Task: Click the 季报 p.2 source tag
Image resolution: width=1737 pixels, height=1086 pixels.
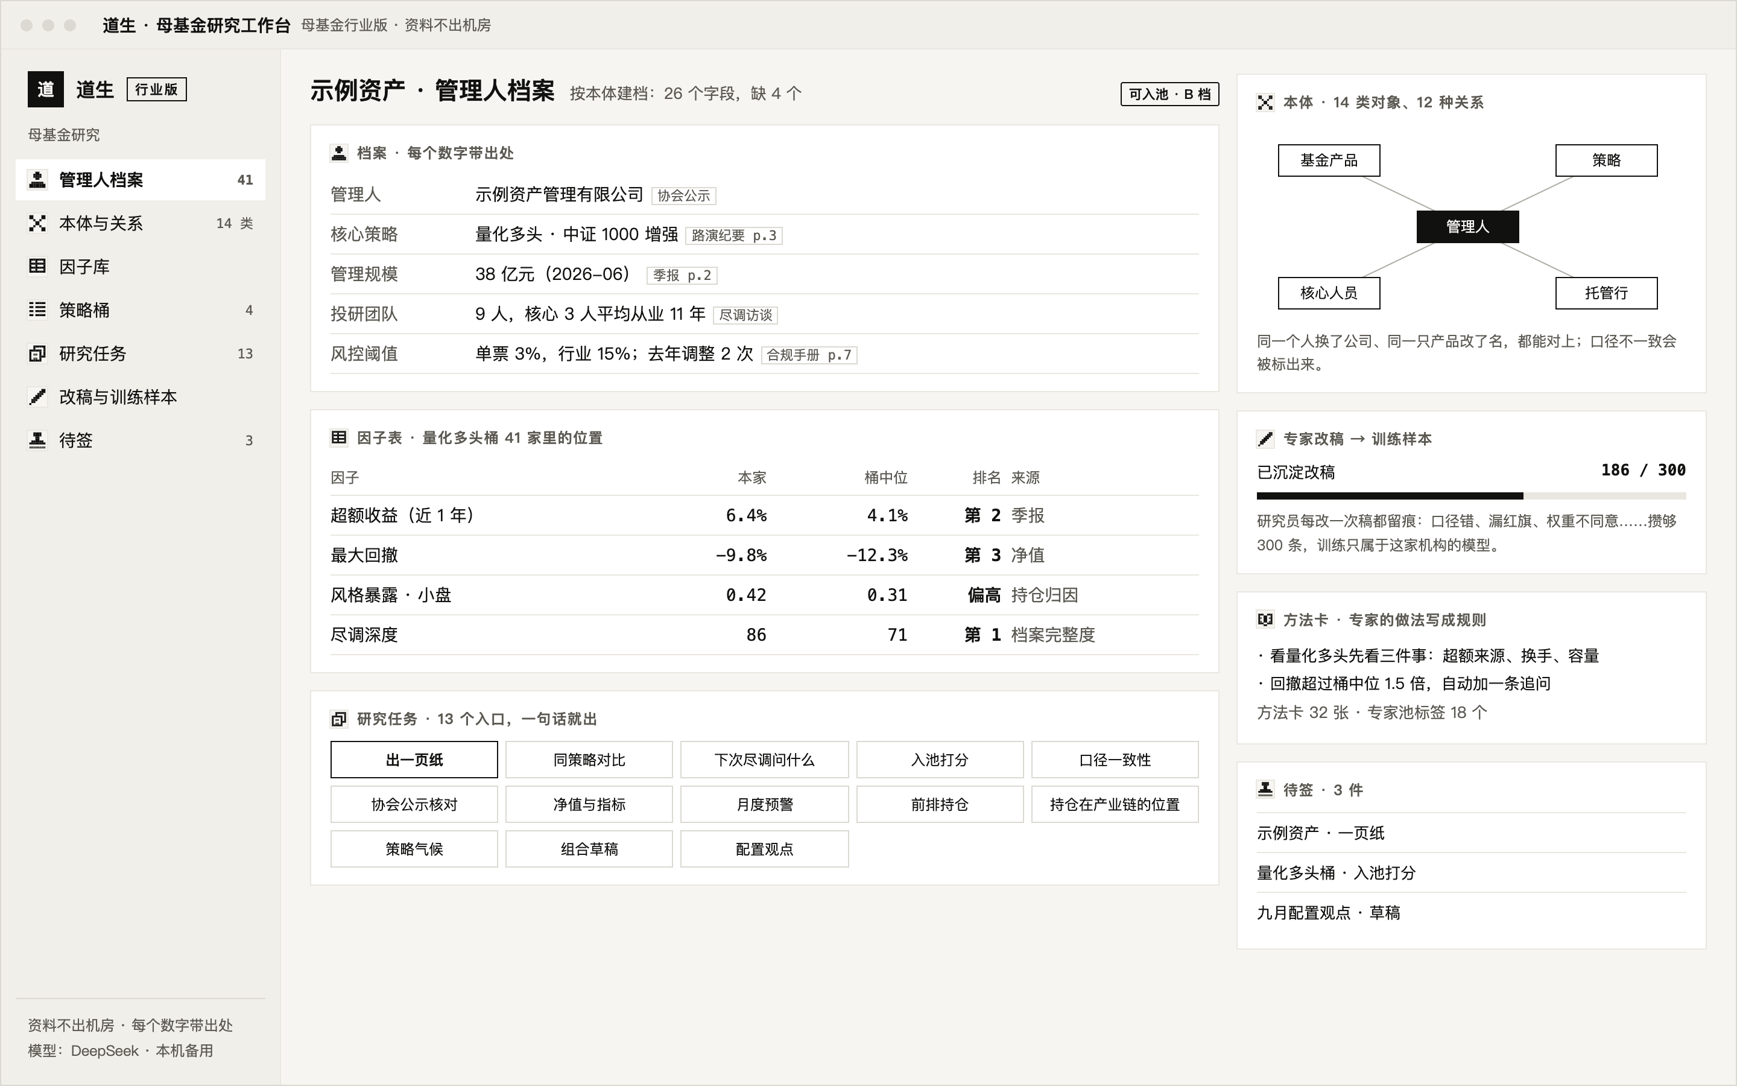Action: [x=682, y=275]
